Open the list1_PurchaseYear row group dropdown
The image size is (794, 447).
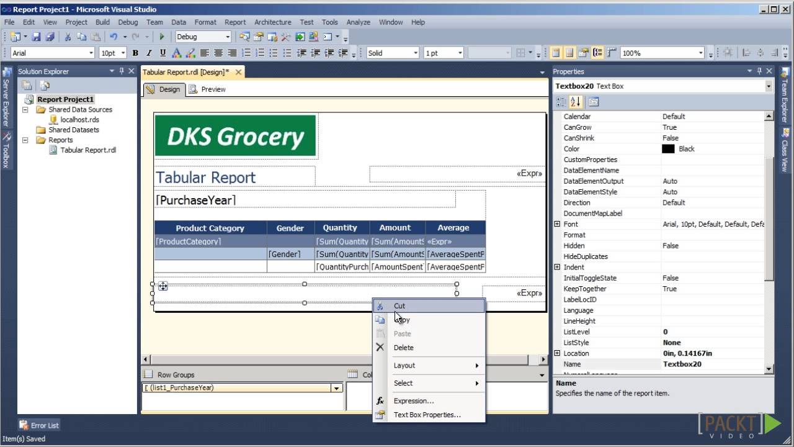(337, 388)
